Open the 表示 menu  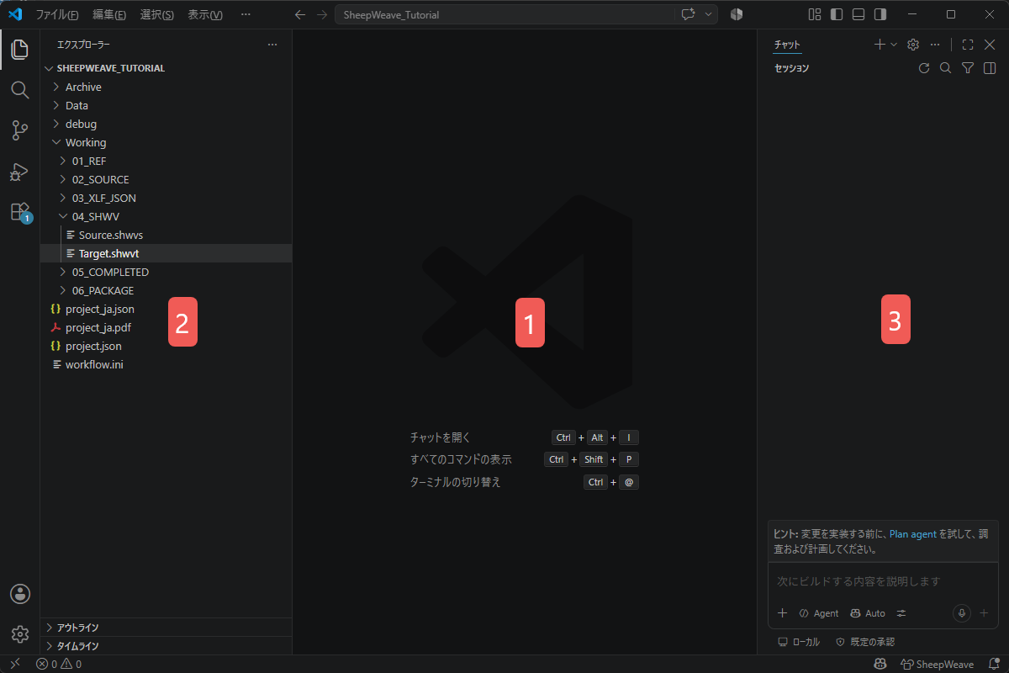[205, 14]
